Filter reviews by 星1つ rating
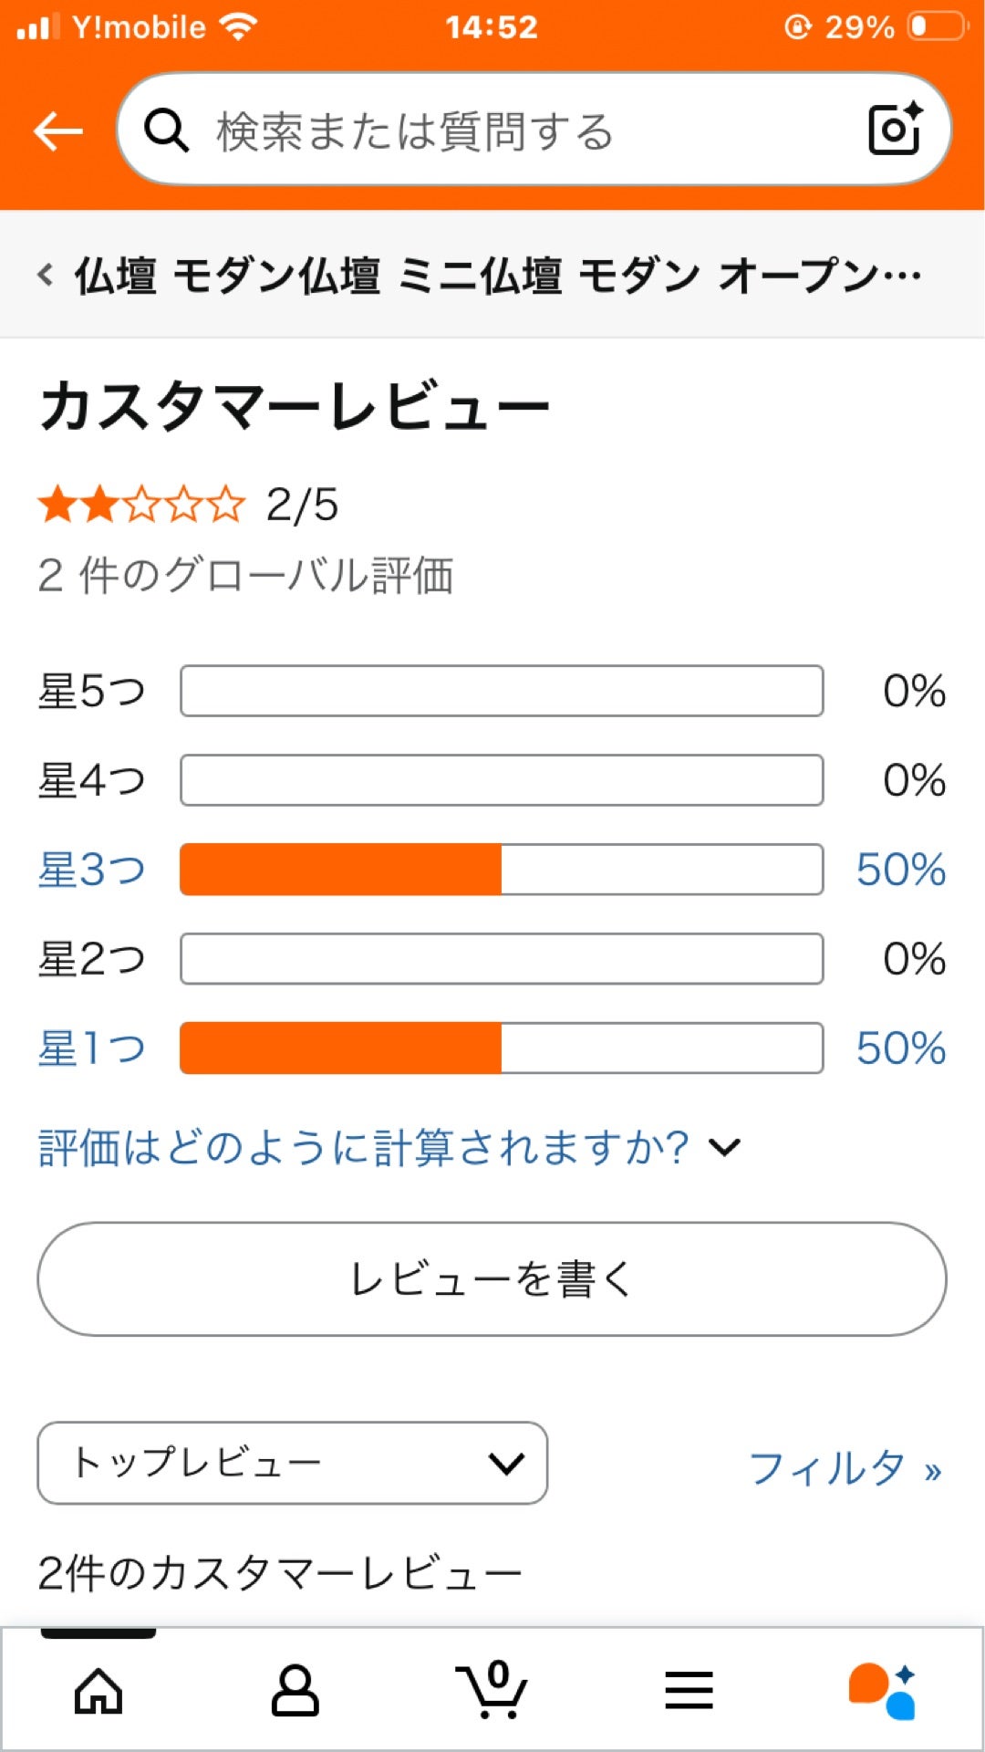Image resolution: width=985 pixels, height=1752 pixels. (x=91, y=1048)
